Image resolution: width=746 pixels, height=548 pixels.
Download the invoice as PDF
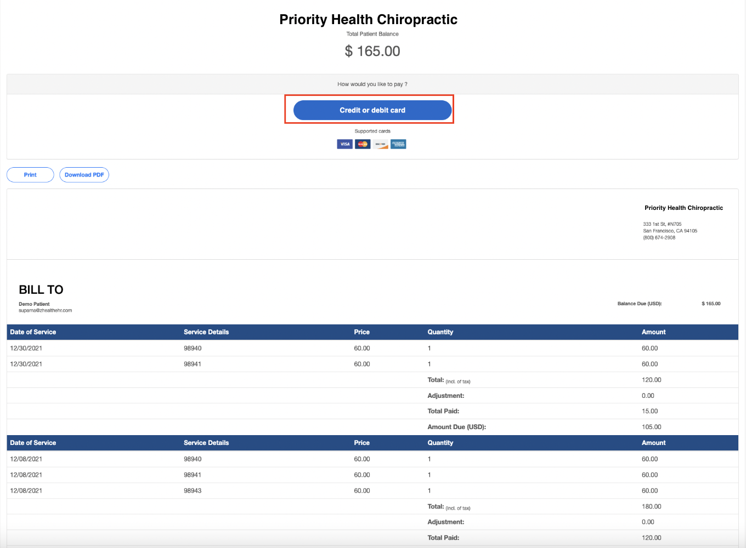pos(84,175)
